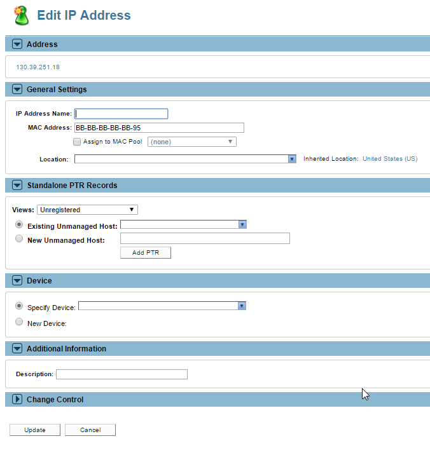
Task: Open the MAC Pool (none) dropdown
Action: pos(191,142)
